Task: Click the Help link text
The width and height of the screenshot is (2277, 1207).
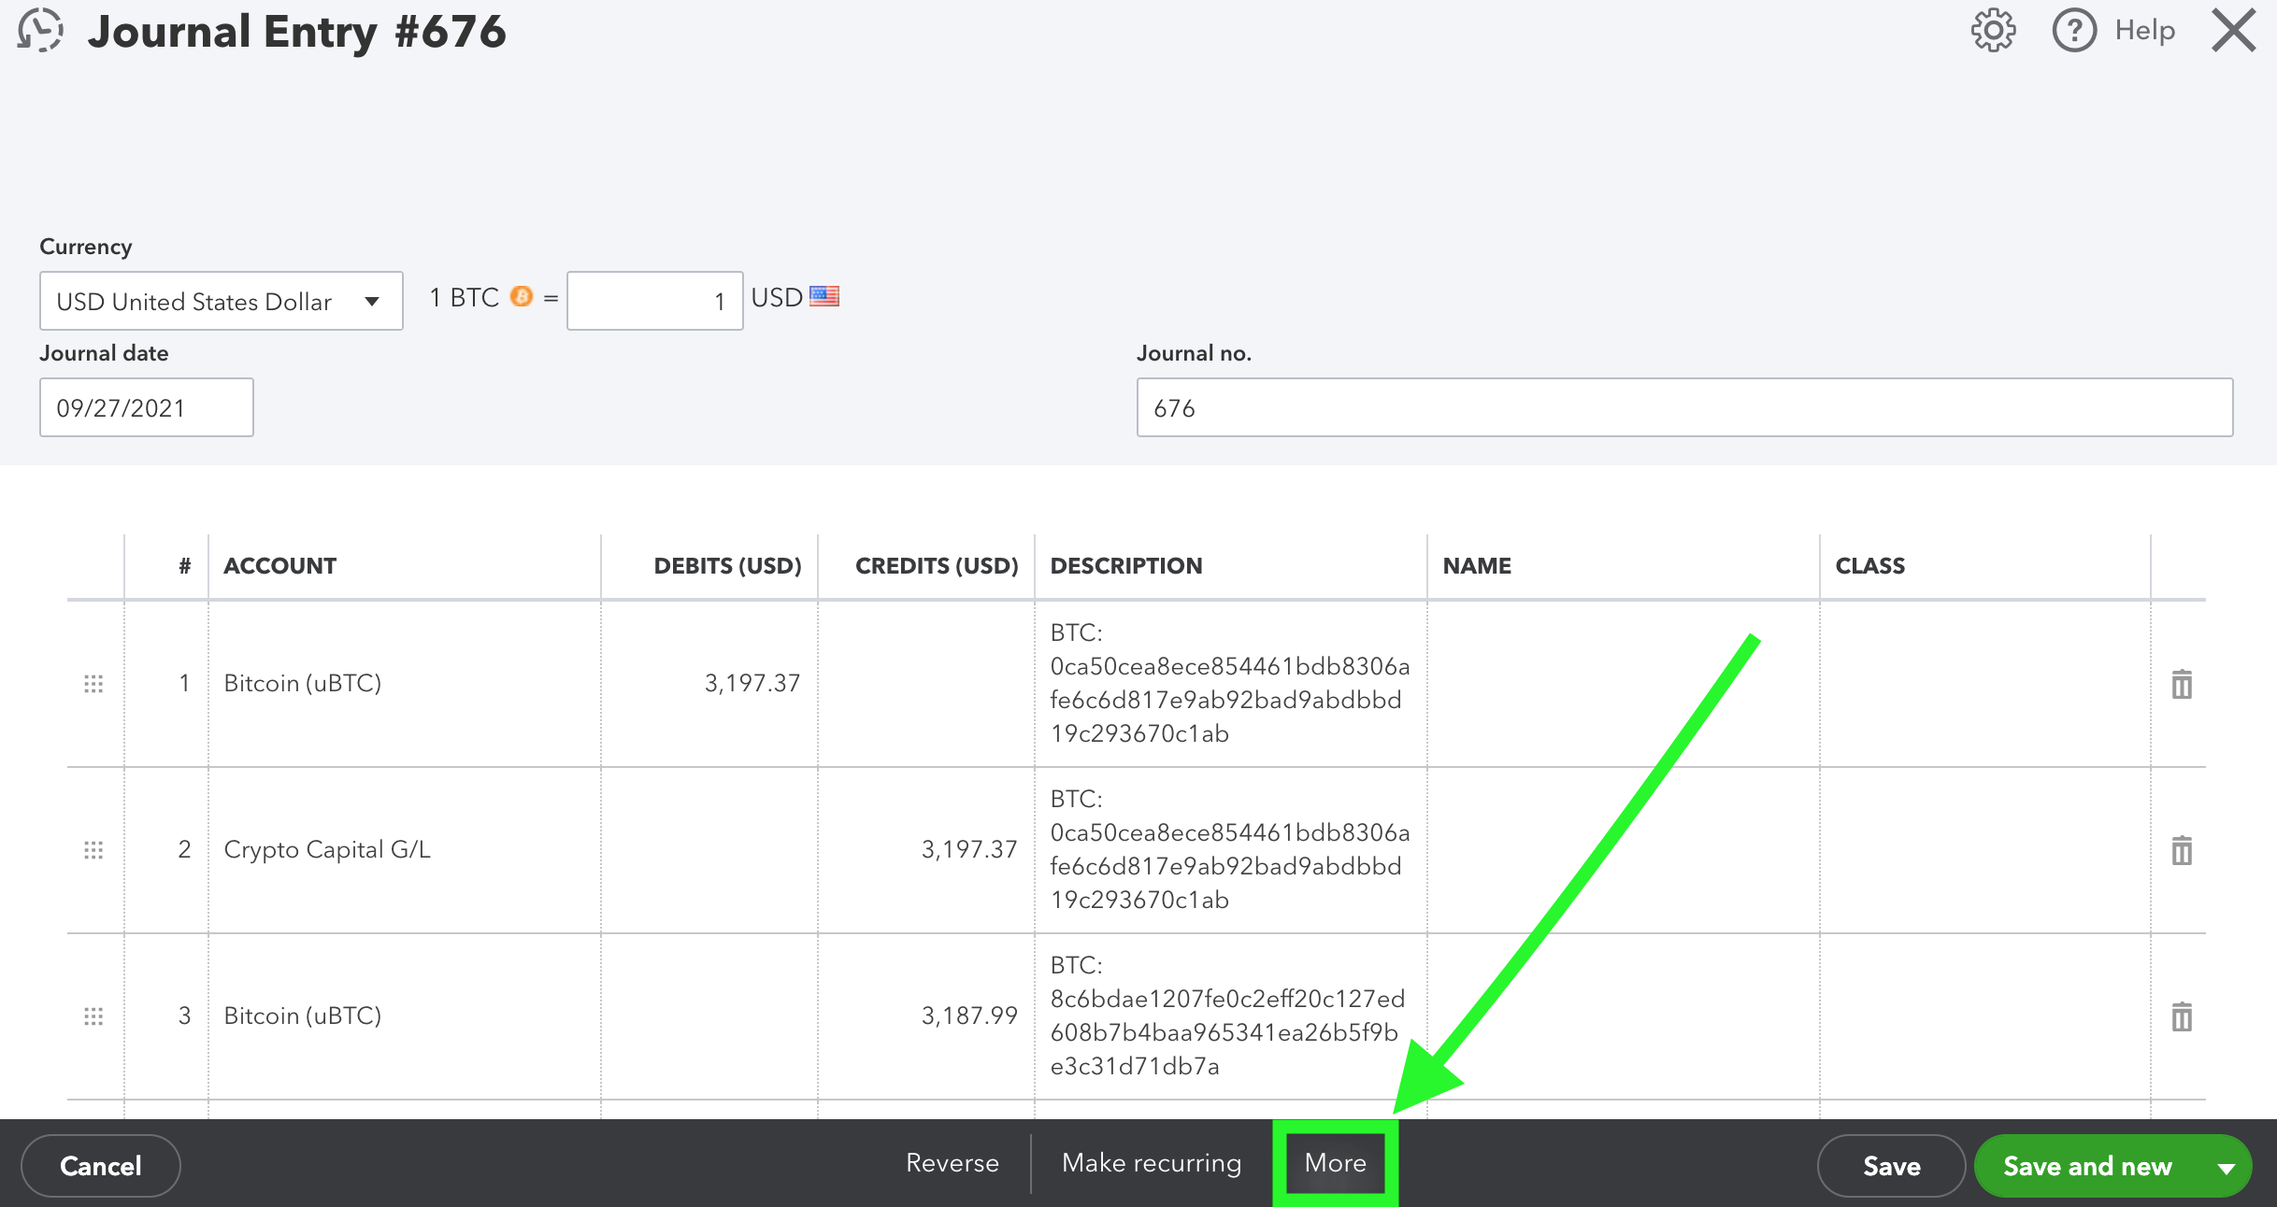Action: [x=2145, y=31]
